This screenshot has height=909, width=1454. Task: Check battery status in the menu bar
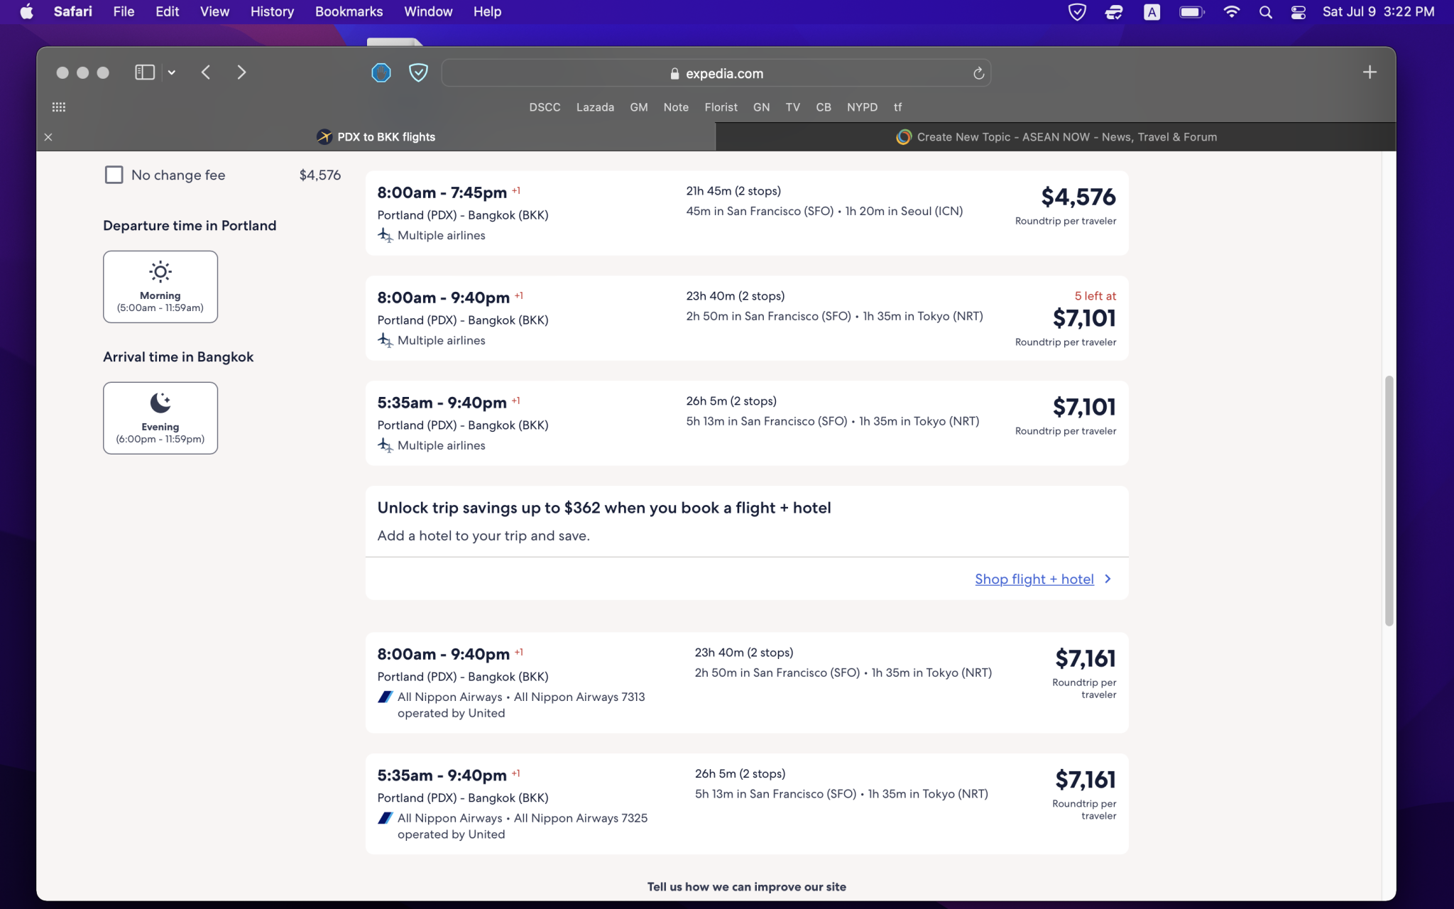[1192, 11]
